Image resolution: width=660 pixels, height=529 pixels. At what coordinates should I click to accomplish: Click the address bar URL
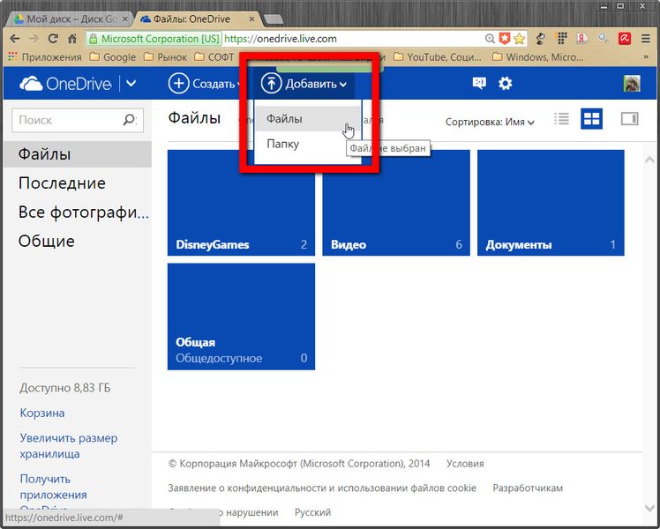pyautogui.click(x=281, y=39)
